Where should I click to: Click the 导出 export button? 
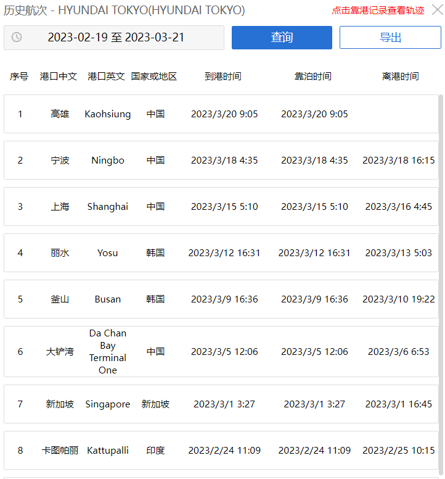[390, 37]
